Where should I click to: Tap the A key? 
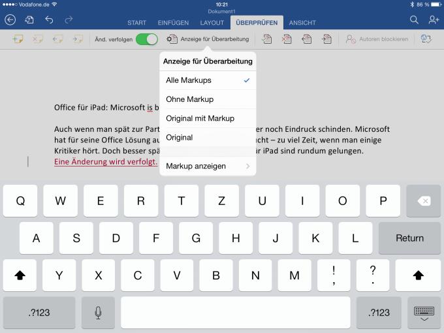pos(37,238)
